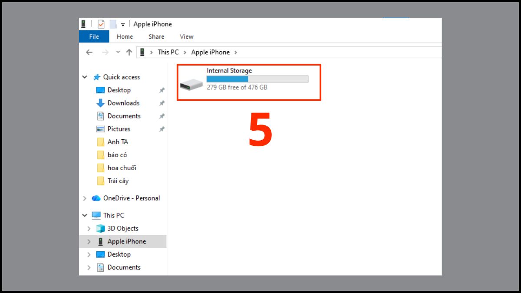Open Documents under Quick access
521x293 pixels.
[x=124, y=116]
